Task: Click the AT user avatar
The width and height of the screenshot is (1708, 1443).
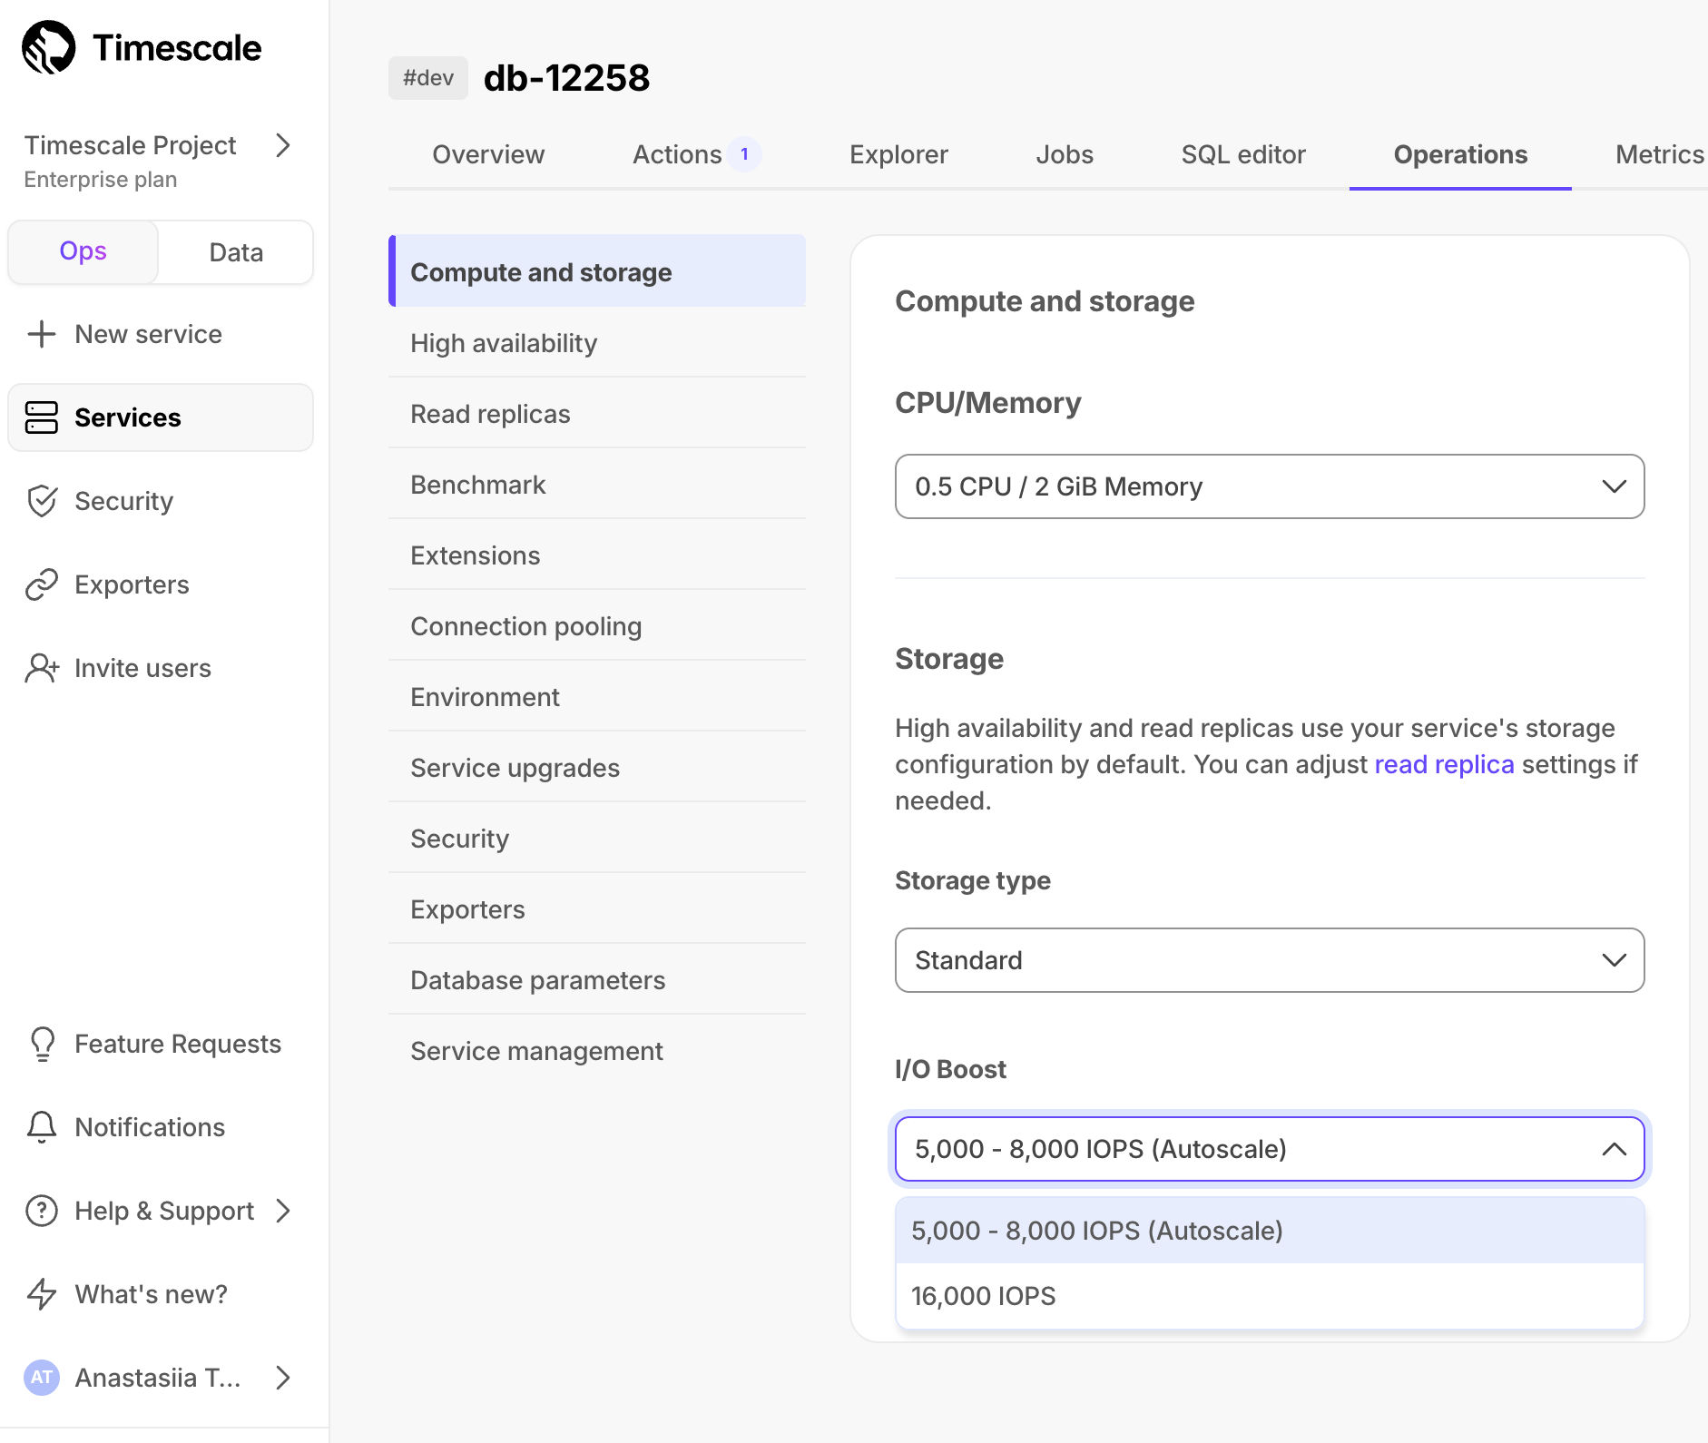Action: 42,1378
